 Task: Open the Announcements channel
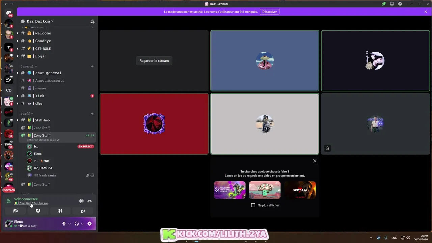tap(57, 81)
